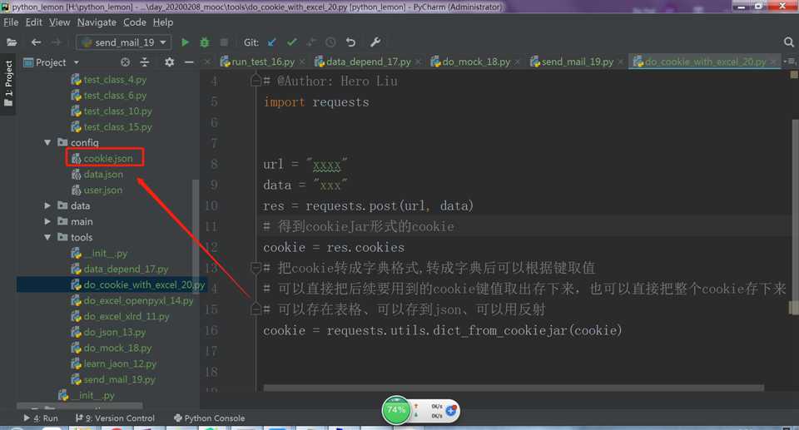799x430 pixels.
Task: Revert changes with the rollback arrow
Action: (x=350, y=42)
